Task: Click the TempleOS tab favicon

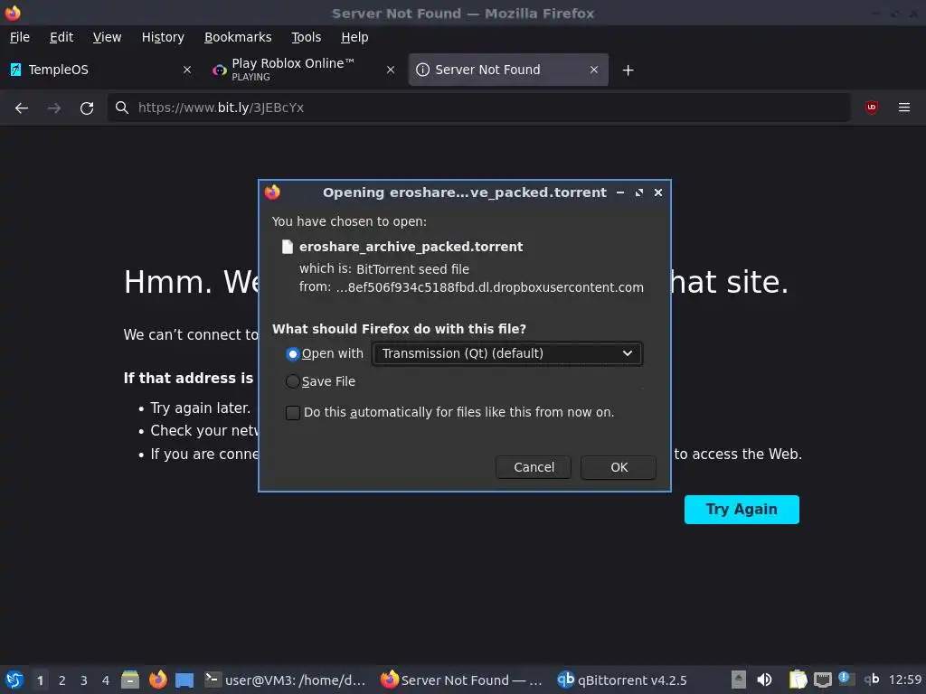Action: (16, 70)
